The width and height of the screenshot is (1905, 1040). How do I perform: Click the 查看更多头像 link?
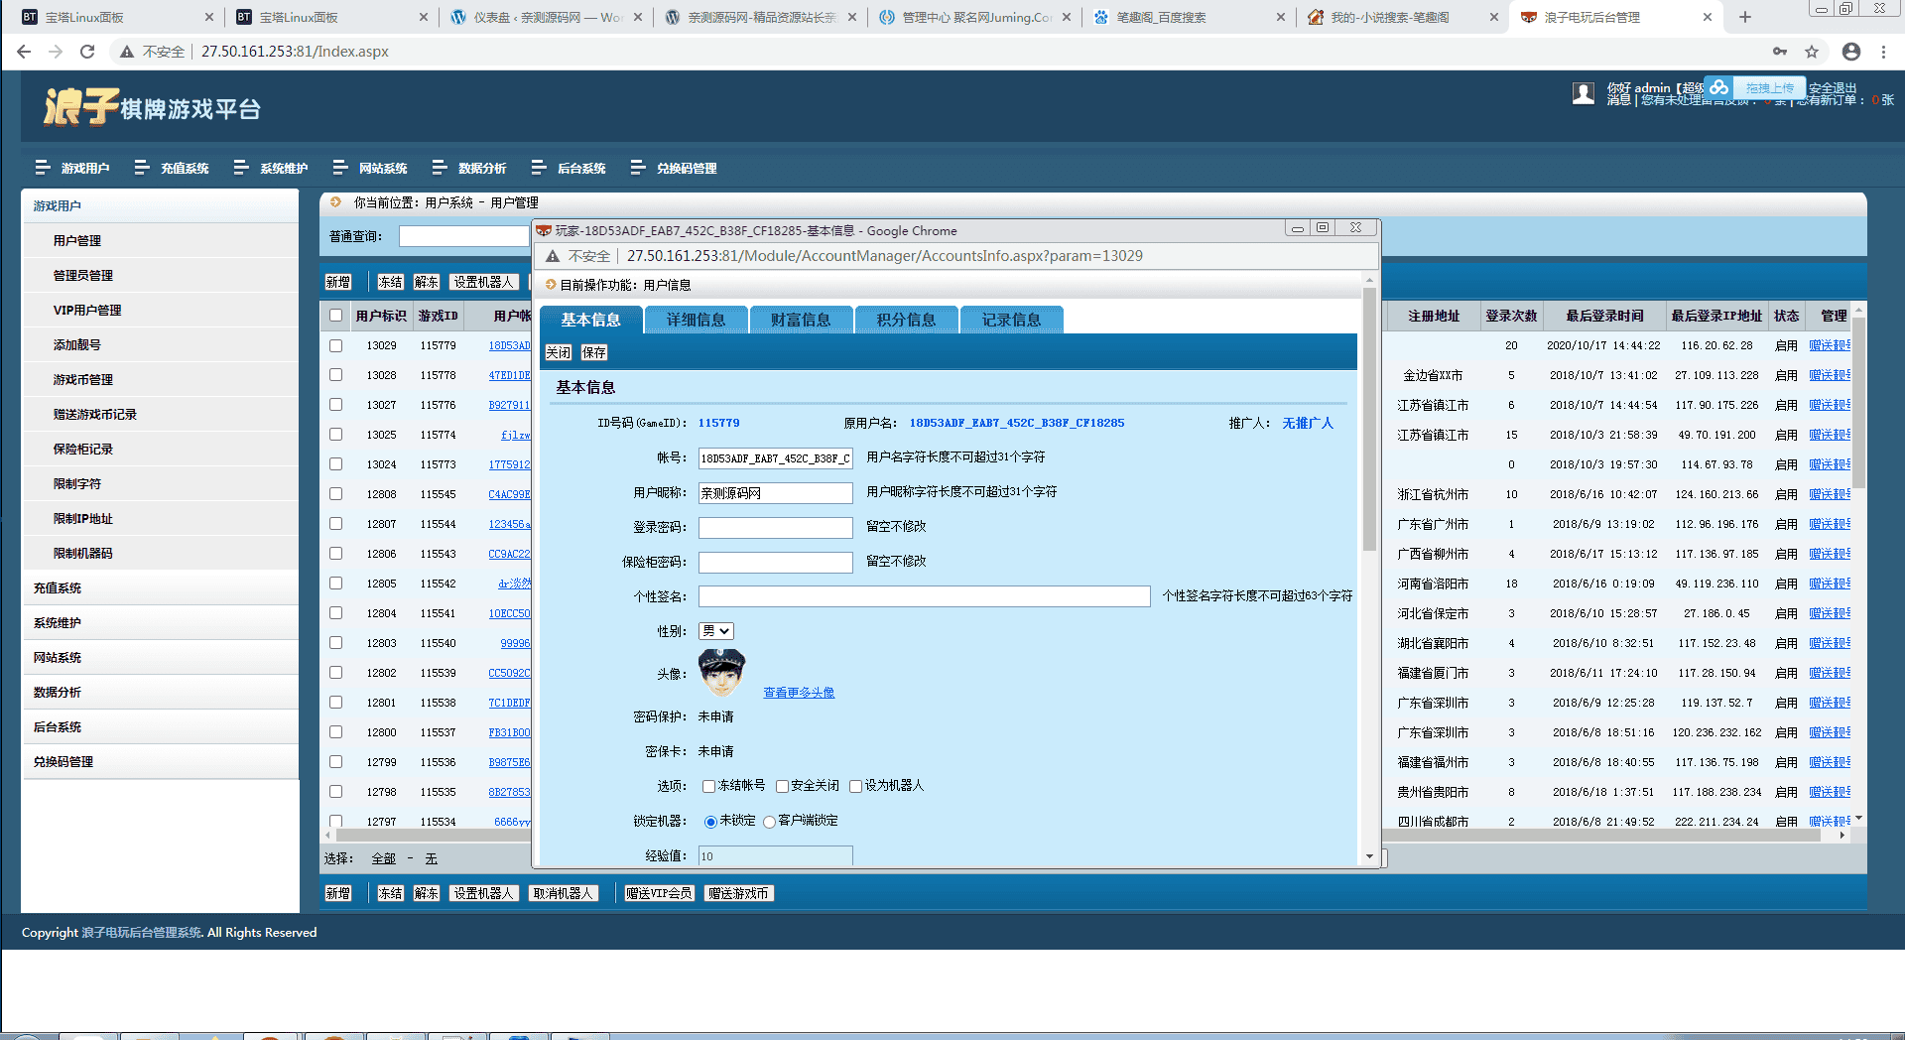coord(799,693)
